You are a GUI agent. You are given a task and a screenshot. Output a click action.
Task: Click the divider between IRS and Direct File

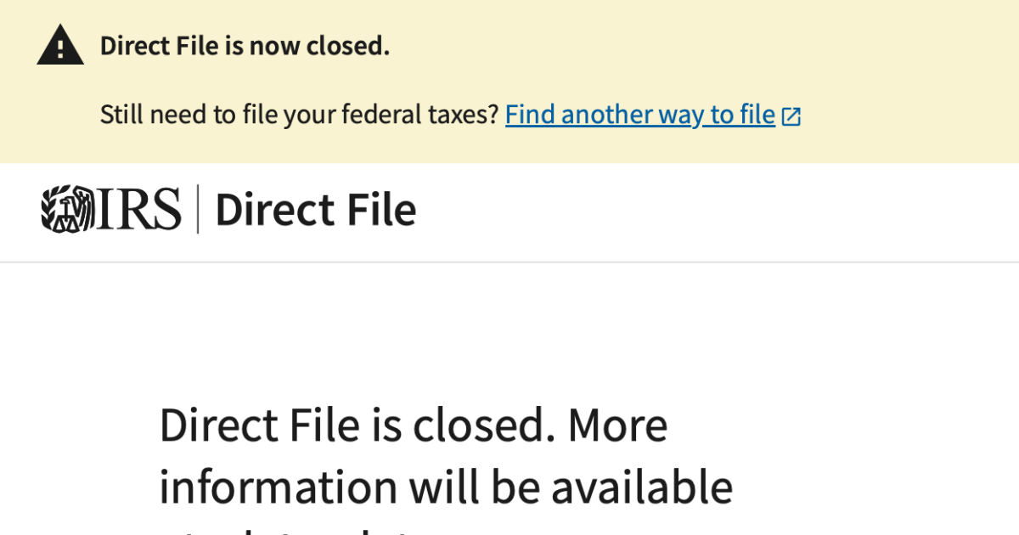199,209
